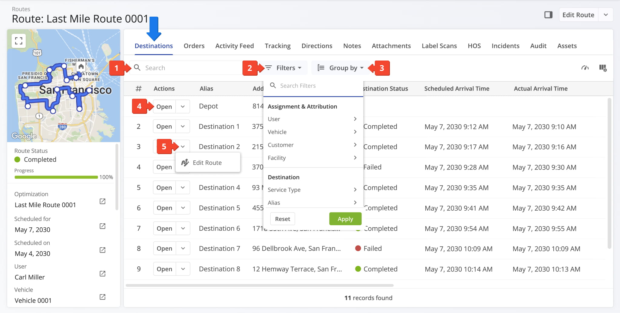The image size is (620, 313).
Task: Focus the Search Filters field
Action: pos(313,86)
